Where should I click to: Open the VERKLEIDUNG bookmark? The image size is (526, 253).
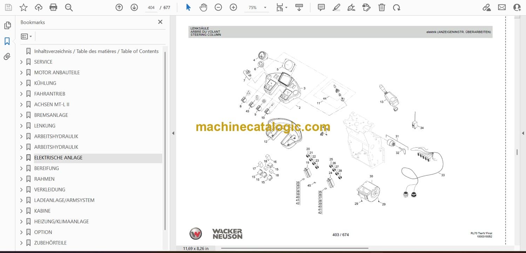point(50,189)
